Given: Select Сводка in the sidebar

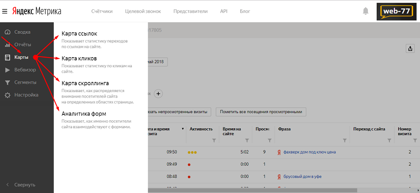Looking at the screenshot, I should tap(23, 32).
